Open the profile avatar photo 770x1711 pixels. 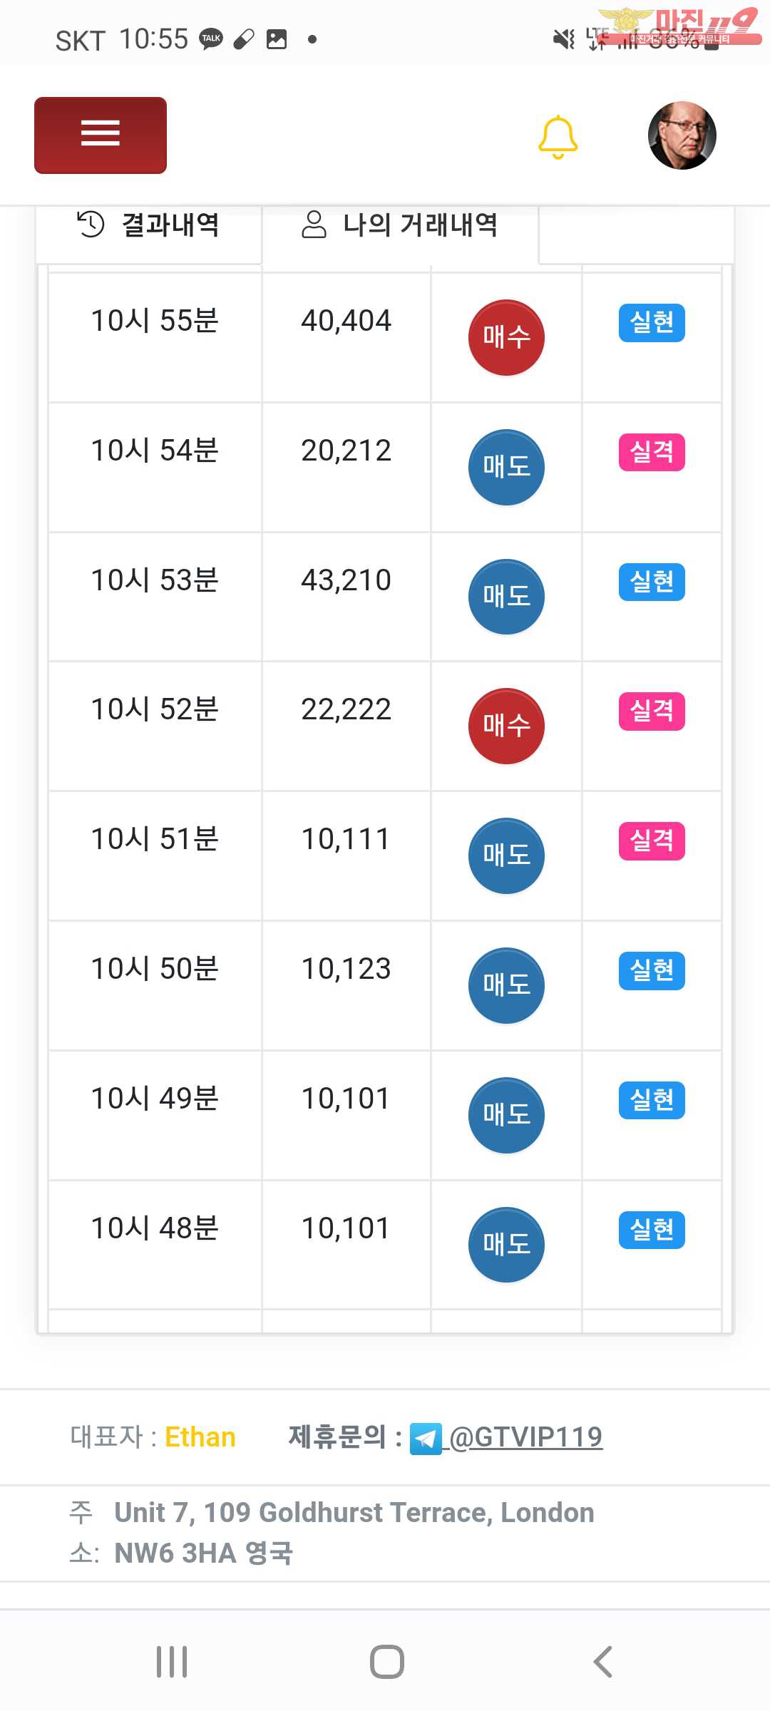[x=682, y=135]
